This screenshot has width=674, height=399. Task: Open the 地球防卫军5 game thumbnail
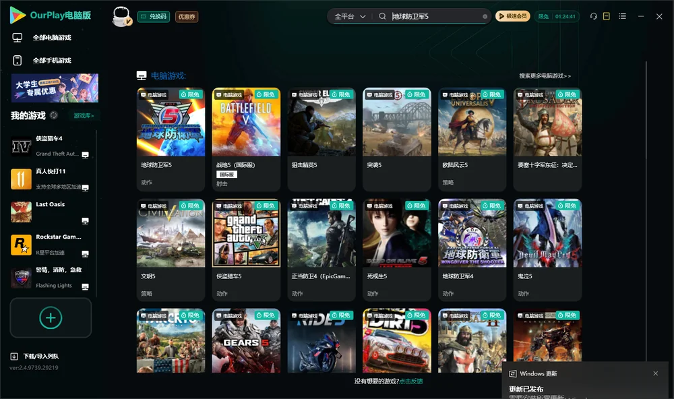coord(171,122)
